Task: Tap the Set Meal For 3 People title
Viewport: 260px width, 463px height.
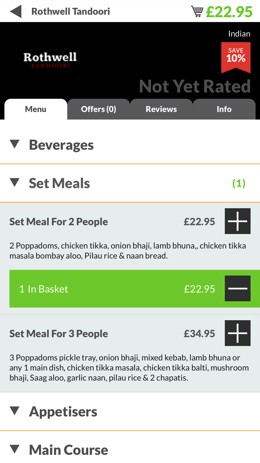Action: click(x=59, y=334)
